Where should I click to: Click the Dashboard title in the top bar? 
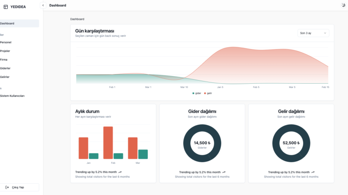coord(58,5)
